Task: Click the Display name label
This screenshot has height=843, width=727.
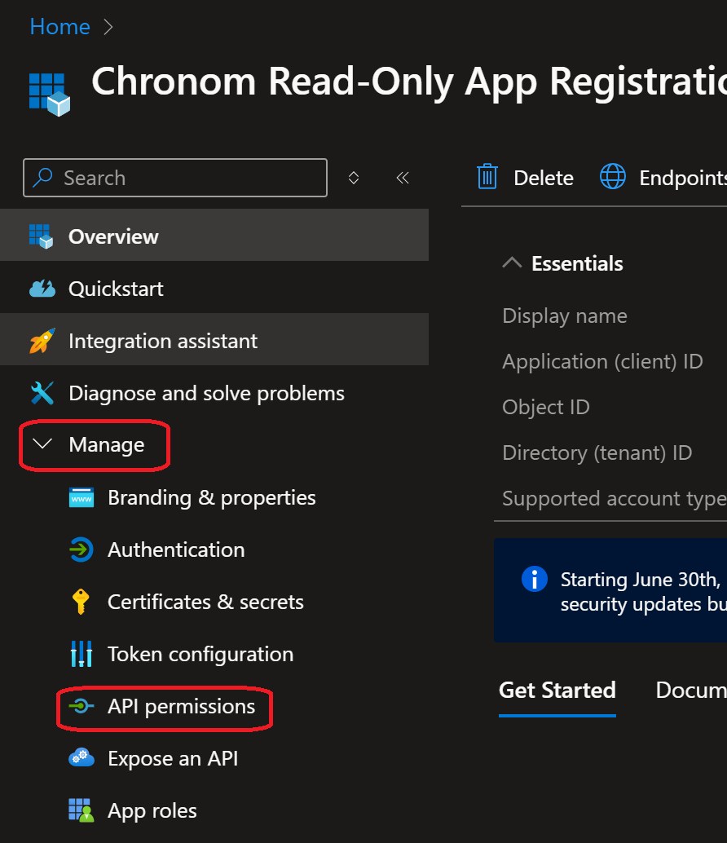Action: [565, 316]
